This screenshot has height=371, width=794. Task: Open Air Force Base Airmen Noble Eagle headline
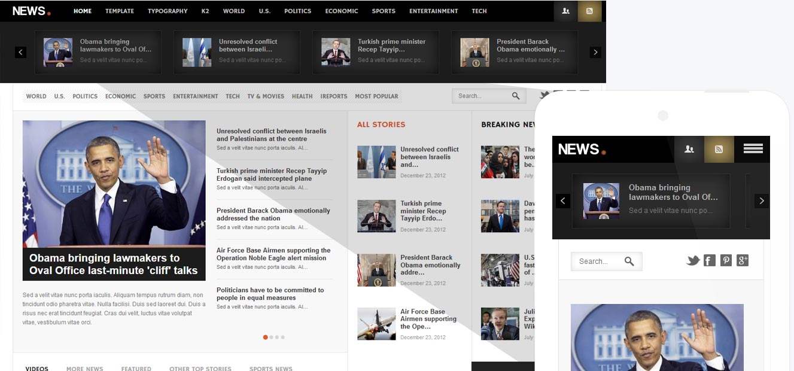point(273,254)
